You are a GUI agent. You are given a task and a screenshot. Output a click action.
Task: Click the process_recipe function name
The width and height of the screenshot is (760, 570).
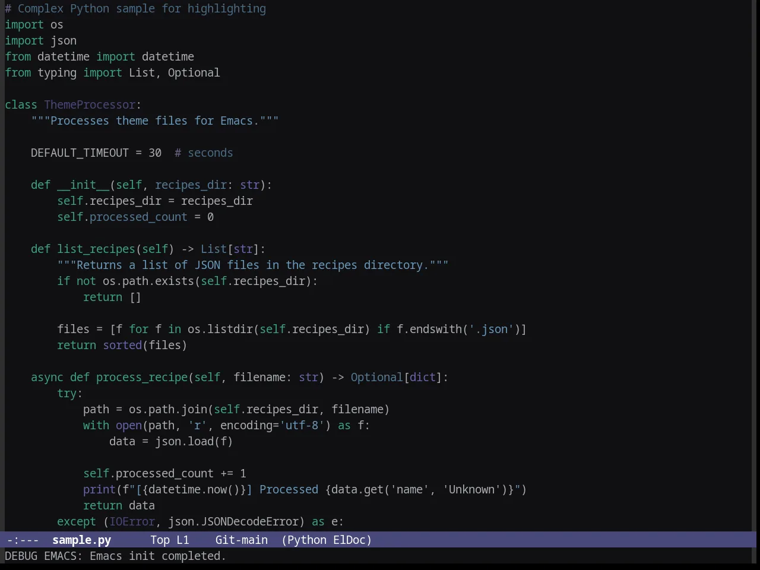tap(142, 377)
